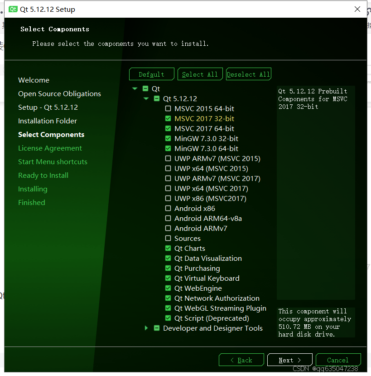Expand the Developer and Designer Tools node
371x376 pixels.
point(146,328)
